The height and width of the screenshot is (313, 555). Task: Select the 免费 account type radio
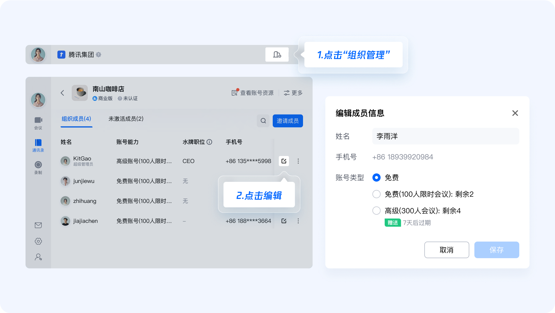(x=376, y=178)
